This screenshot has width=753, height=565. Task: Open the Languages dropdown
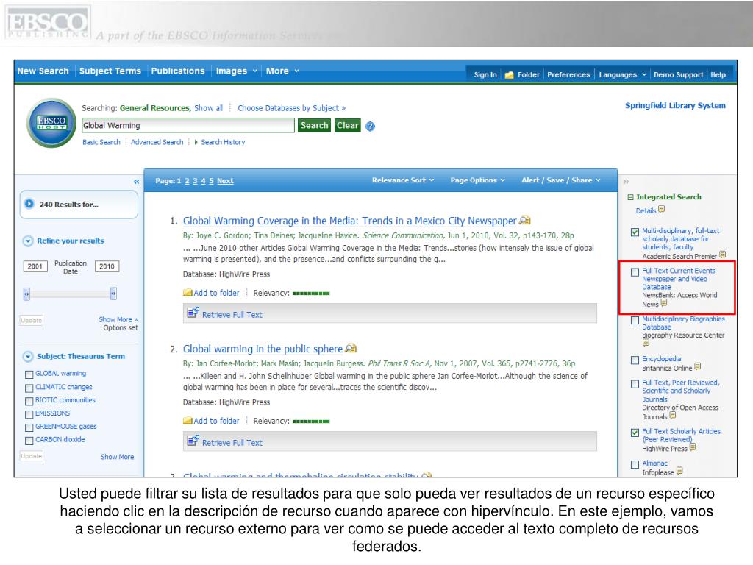pyautogui.click(x=622, y=75)
